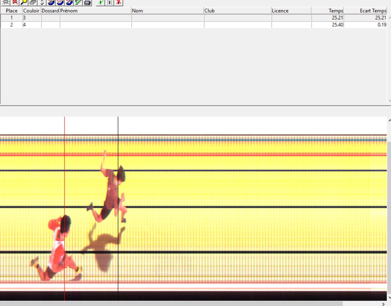Viewport: 391px width, 306px height.
Task: Click the green checkmark validate icon
Action: click(x=100, y=3)
